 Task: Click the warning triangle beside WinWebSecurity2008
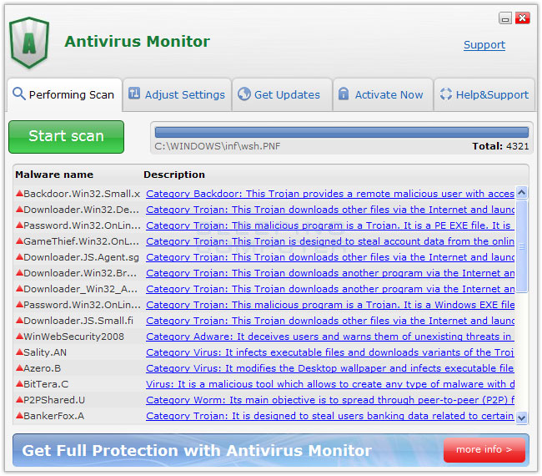(x=19, y=337)
